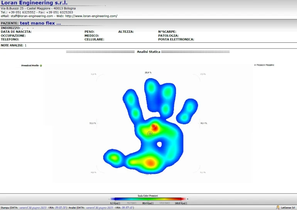The height and width of the screenshot is (210, 297).
Task: Click the red maximum pressure hotspot
Action: click(x=154, y=126)
